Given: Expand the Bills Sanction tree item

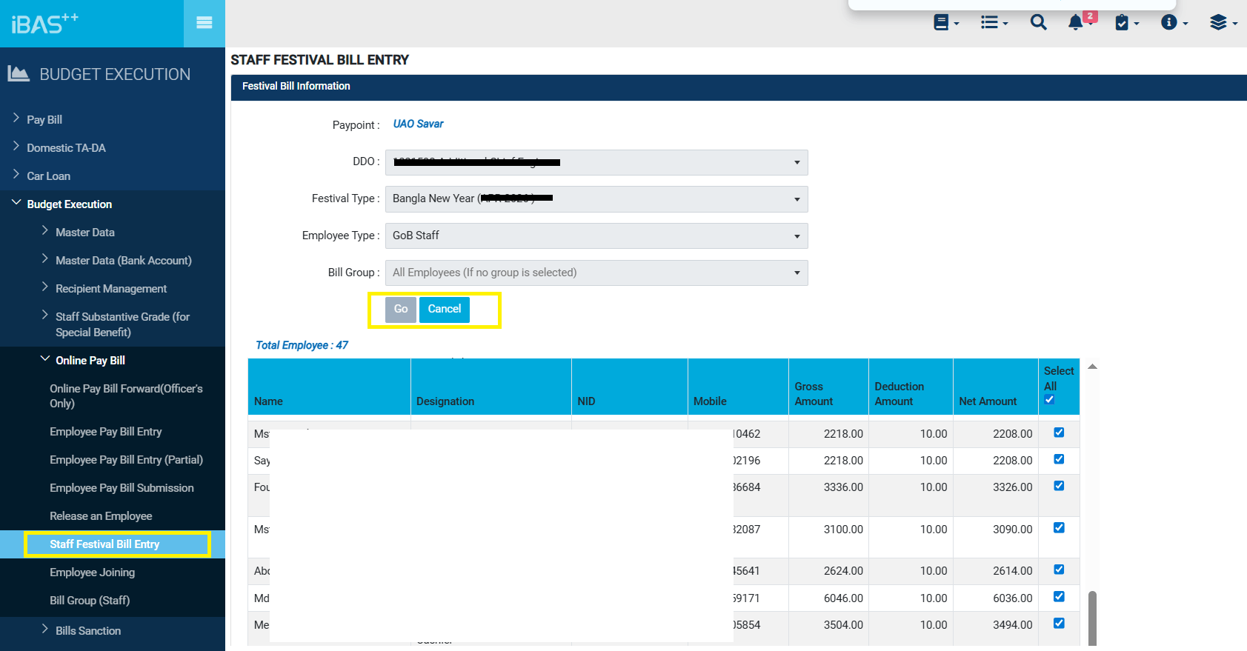Looking at the screenshot, I should (x=87, y=631).
